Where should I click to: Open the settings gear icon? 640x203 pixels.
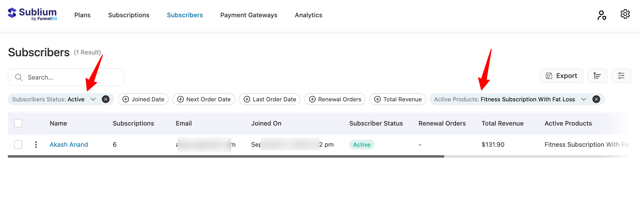point(625,14)
